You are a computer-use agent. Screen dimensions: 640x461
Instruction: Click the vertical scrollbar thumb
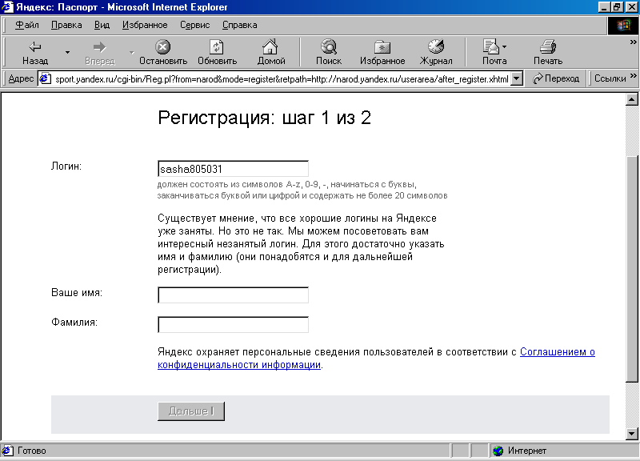click(x=631, y=269)
